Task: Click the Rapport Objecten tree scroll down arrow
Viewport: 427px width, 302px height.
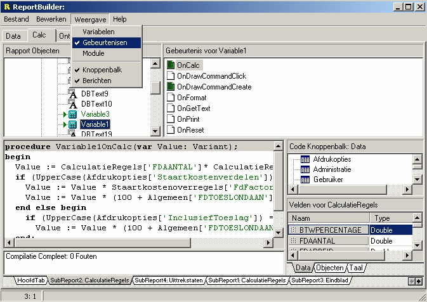Action: click(155, 131)
